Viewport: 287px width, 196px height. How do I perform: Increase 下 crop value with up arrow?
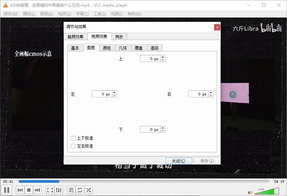coord(163,128)
